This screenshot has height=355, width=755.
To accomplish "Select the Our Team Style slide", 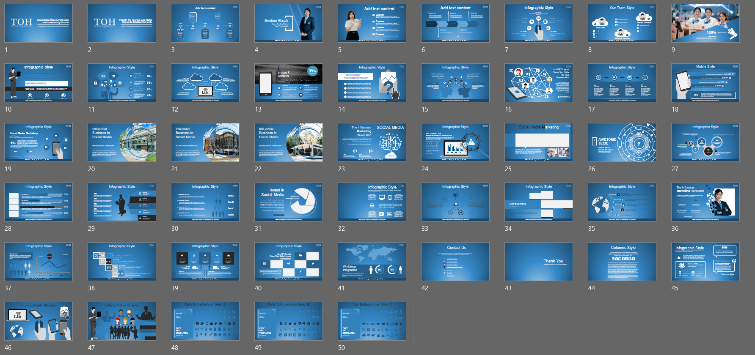I will tap(622, 23).
